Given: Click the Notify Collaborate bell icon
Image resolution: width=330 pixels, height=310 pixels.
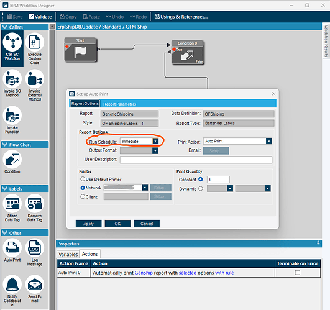Looking at the screenshot, I should pos(12,284).
